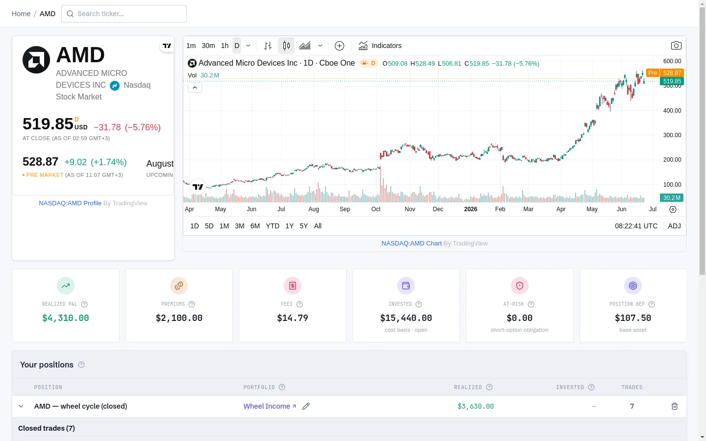The image size is (706, 441).
Task: Click the Realized P&L trend icon
Action: (66, 286)
